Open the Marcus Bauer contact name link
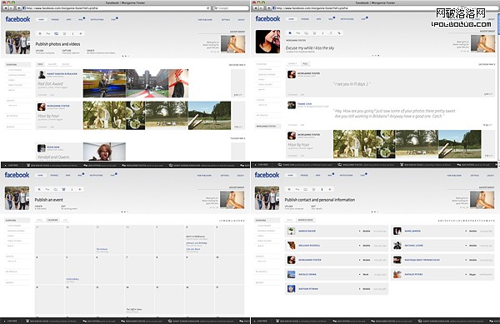Image resolution: width=500 pixels, height=324 pixels. click(x=307, y=231)
